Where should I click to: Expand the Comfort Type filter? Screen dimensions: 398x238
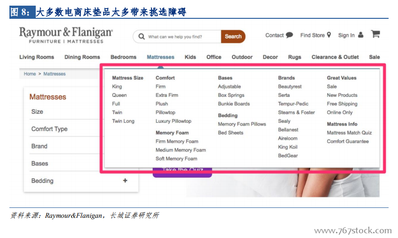pos(49,129)
